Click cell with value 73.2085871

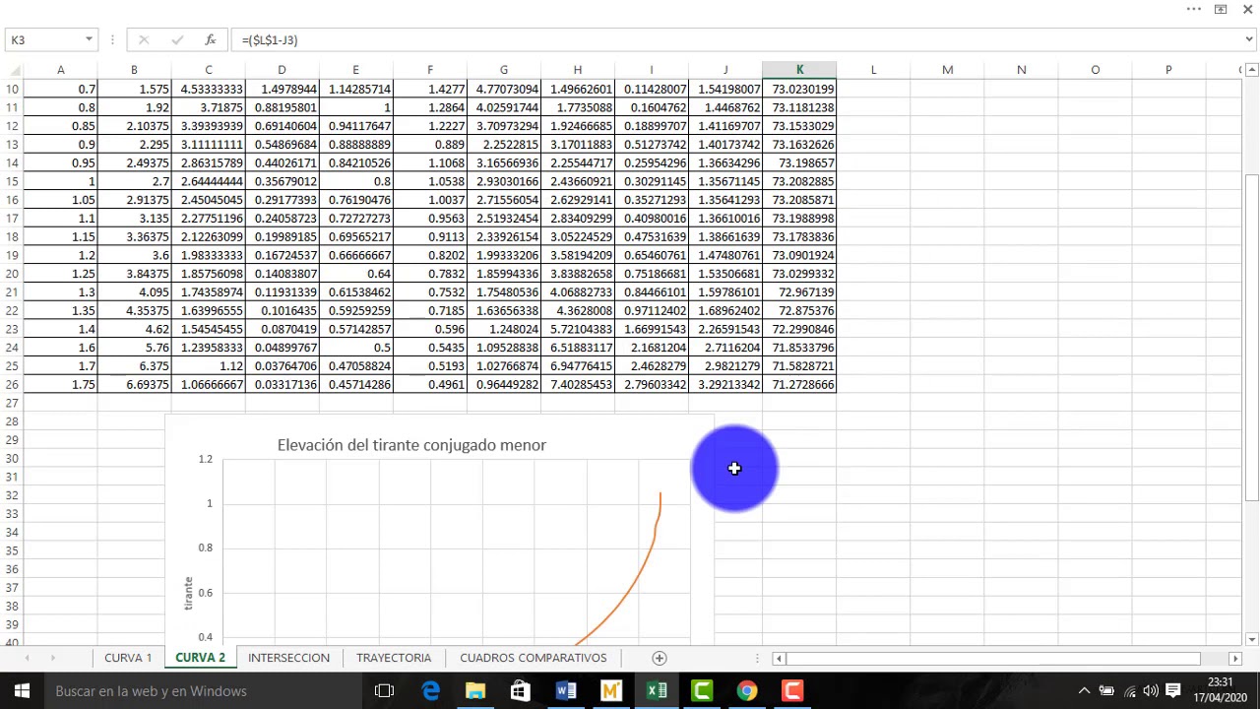click(x=799, y=200)
